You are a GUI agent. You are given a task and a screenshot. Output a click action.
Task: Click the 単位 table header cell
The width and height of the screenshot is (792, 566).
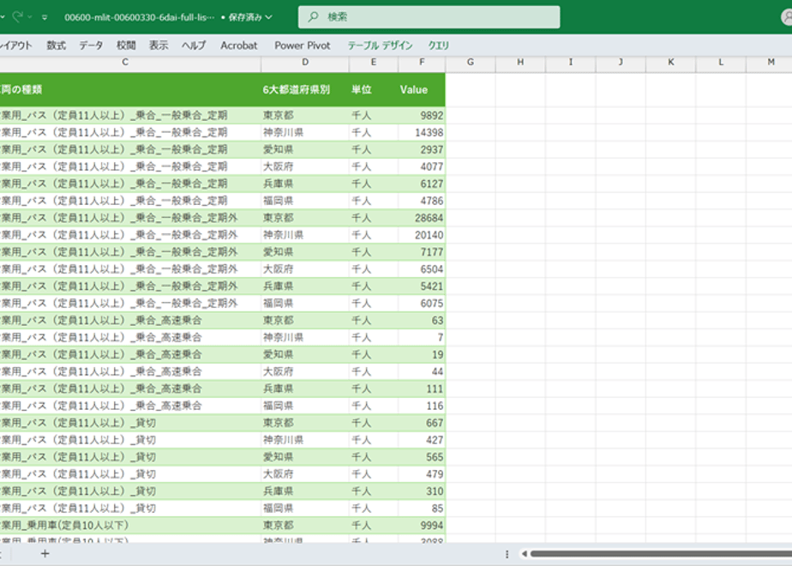tap(373, 90)
